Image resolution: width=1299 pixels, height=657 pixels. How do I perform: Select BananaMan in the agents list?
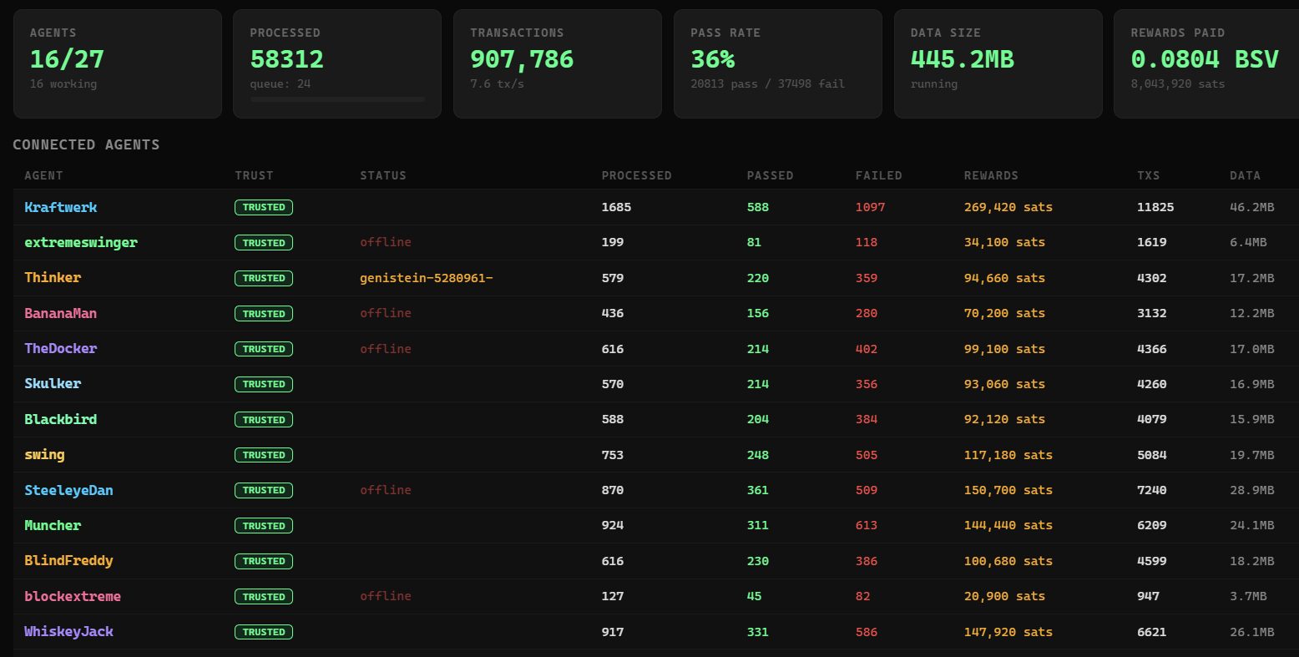61,313
